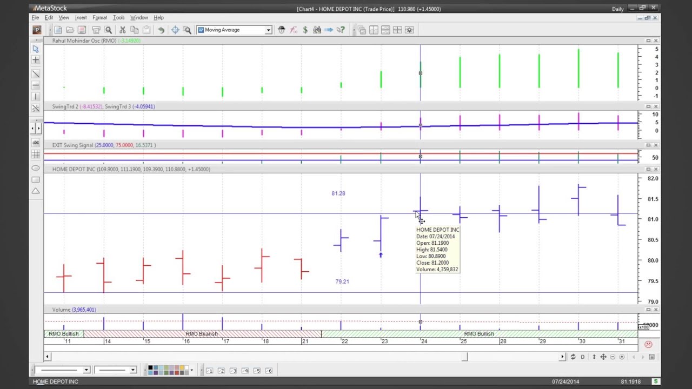Select the ellipse drawing tool
This screenshot has width=692, height=389.
pos(36,168)
